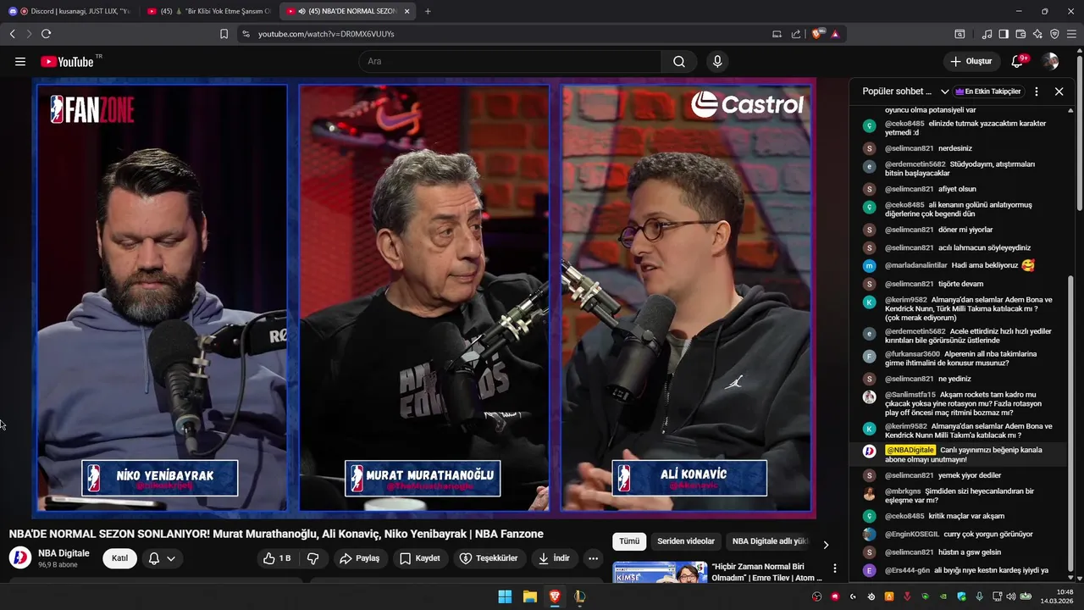Screen dimensions: 1084x610
Task: Show more filter chips with arrow
Action: click(826, 545)
